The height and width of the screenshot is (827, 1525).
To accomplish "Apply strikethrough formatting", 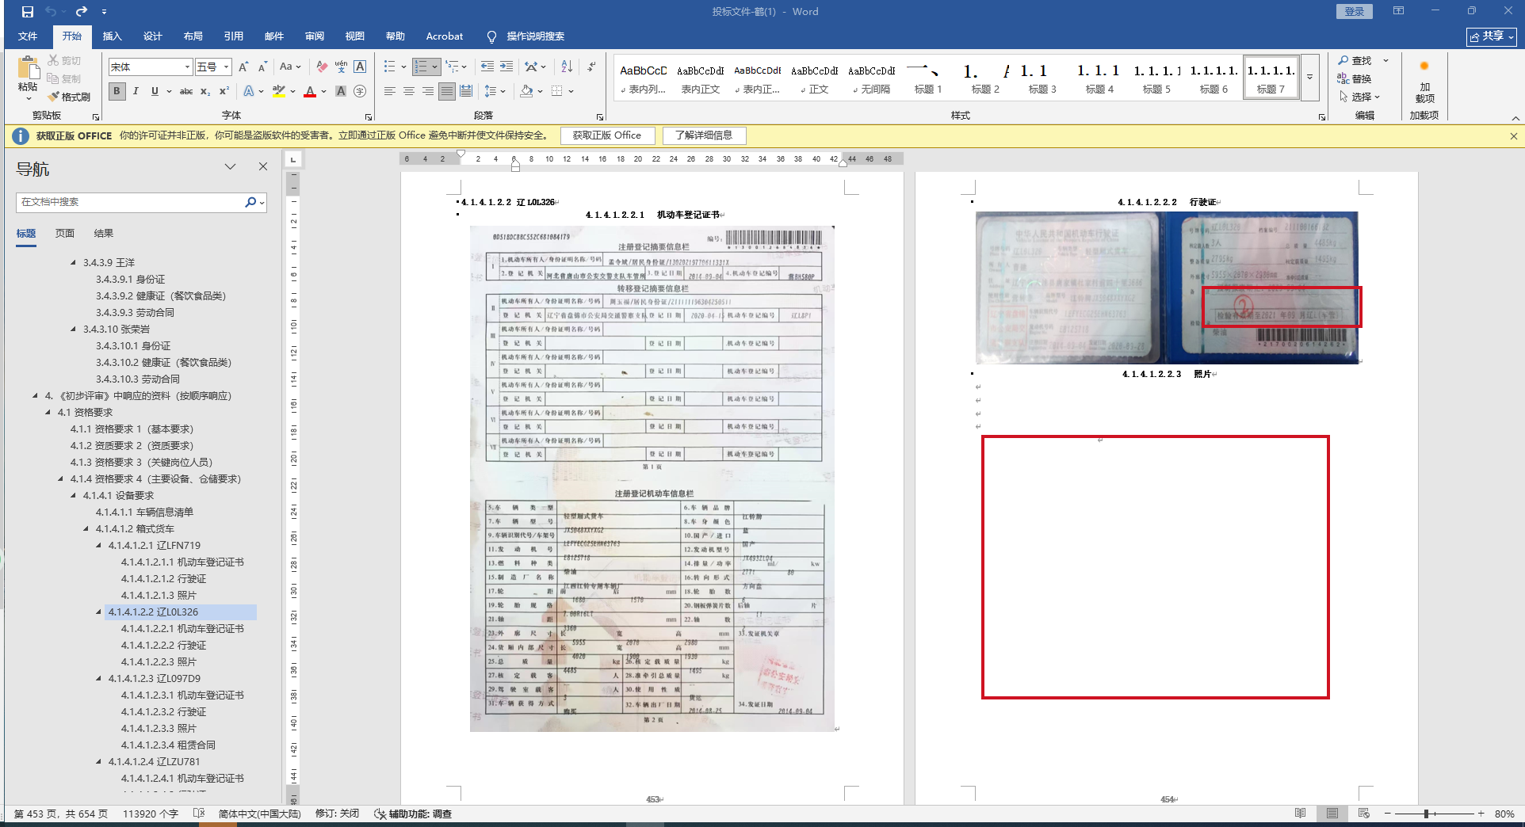I will click(x=186, y=91).
